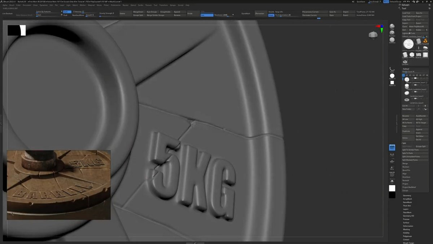The image size is (433, 244).
Task: Select the Standard brush icon
Action: click(x=392, y=33)
